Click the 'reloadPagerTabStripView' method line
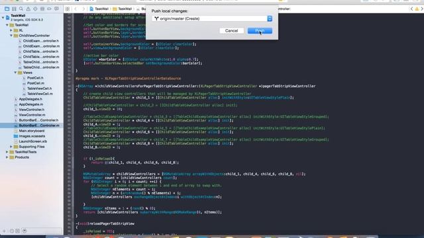Image resolution: width=424 pixels, height=238 pixels. coord(105,223)
